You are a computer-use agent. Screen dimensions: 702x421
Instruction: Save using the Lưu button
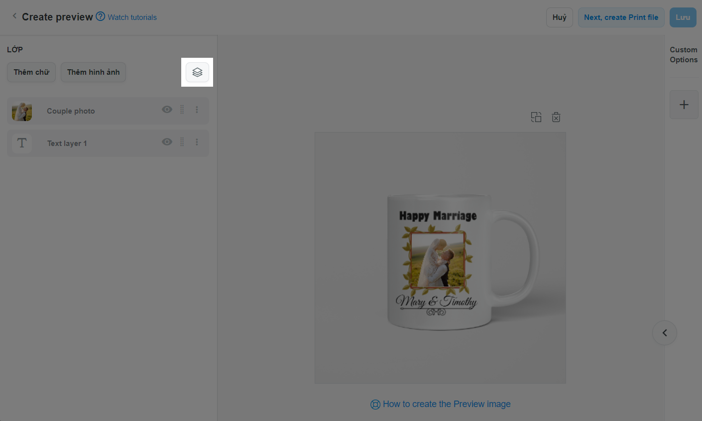pos(683,17)
